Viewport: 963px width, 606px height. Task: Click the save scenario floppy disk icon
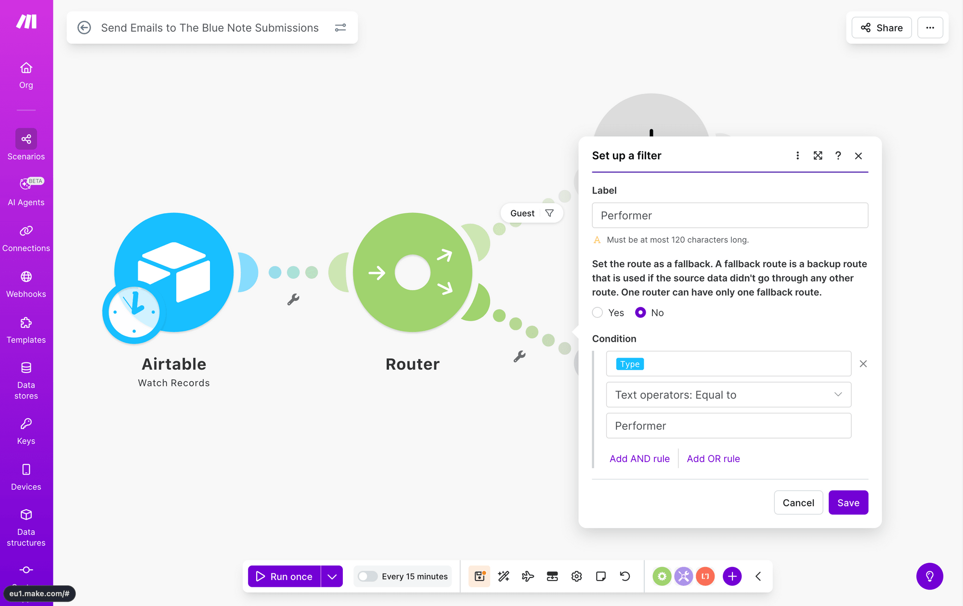click(480, 576)
